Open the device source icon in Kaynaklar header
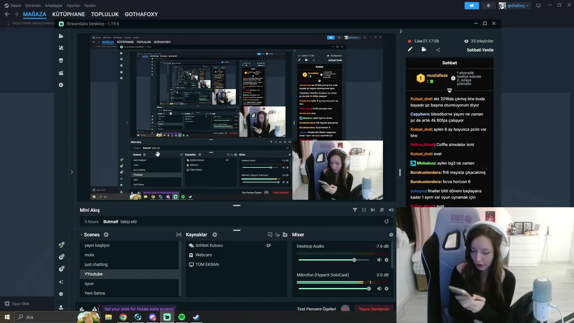The height and width of the screenshot is (323, 574). point(270,235)
